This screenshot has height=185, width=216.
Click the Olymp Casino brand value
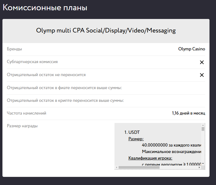(192, 49)
